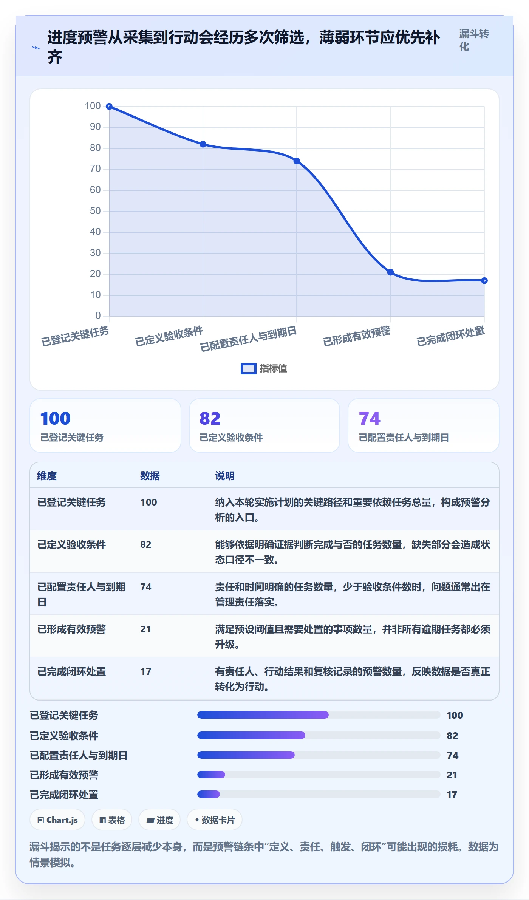
Task: Select the chart point above 已配置责任人与到期日
Action: coord(297,161)
